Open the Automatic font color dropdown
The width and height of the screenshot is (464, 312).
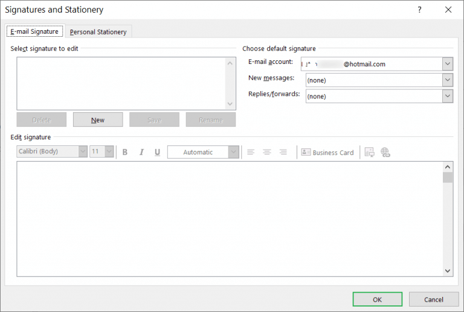pos(233,152)
